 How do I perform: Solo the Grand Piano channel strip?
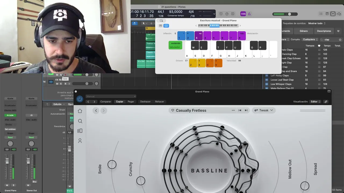(13, 185)
